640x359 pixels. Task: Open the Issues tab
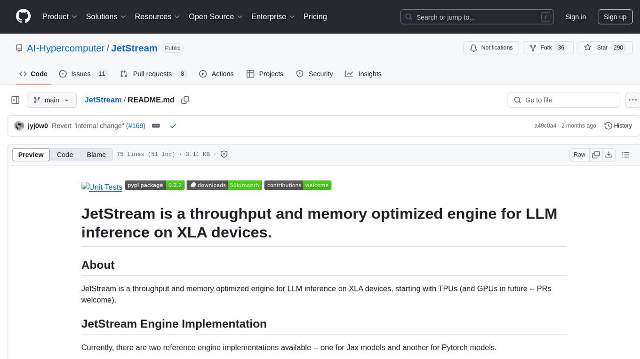(x=83, y=74)
